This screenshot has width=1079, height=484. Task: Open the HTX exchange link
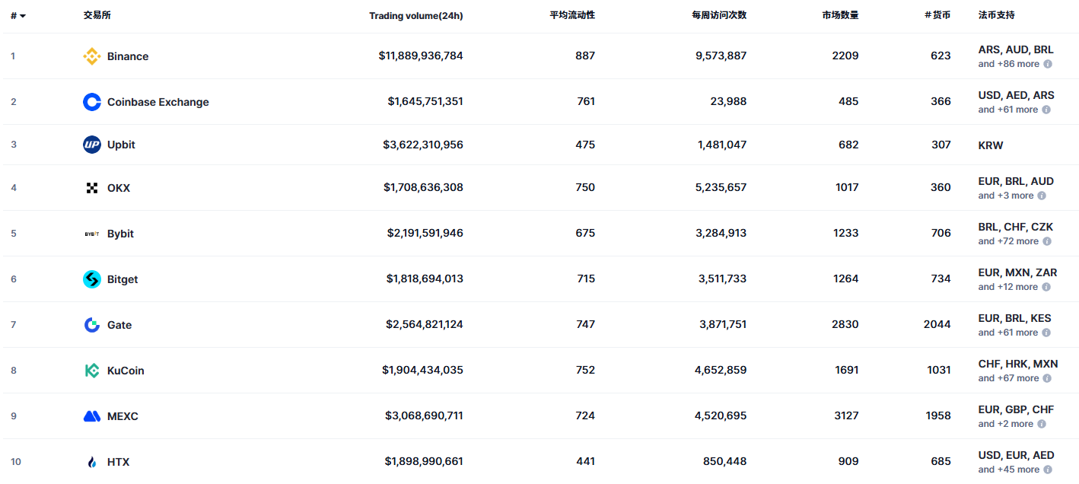point(118,462)
